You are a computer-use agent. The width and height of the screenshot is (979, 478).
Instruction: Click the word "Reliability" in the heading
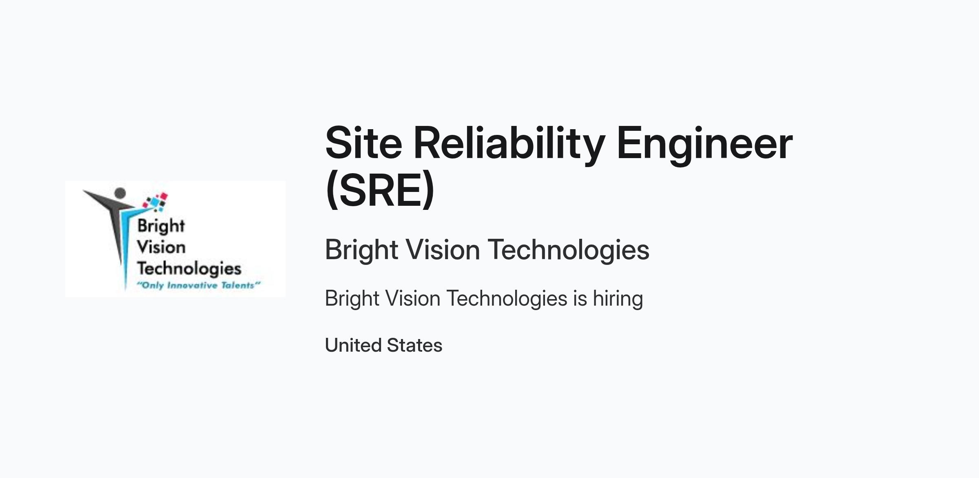point(509,145)
